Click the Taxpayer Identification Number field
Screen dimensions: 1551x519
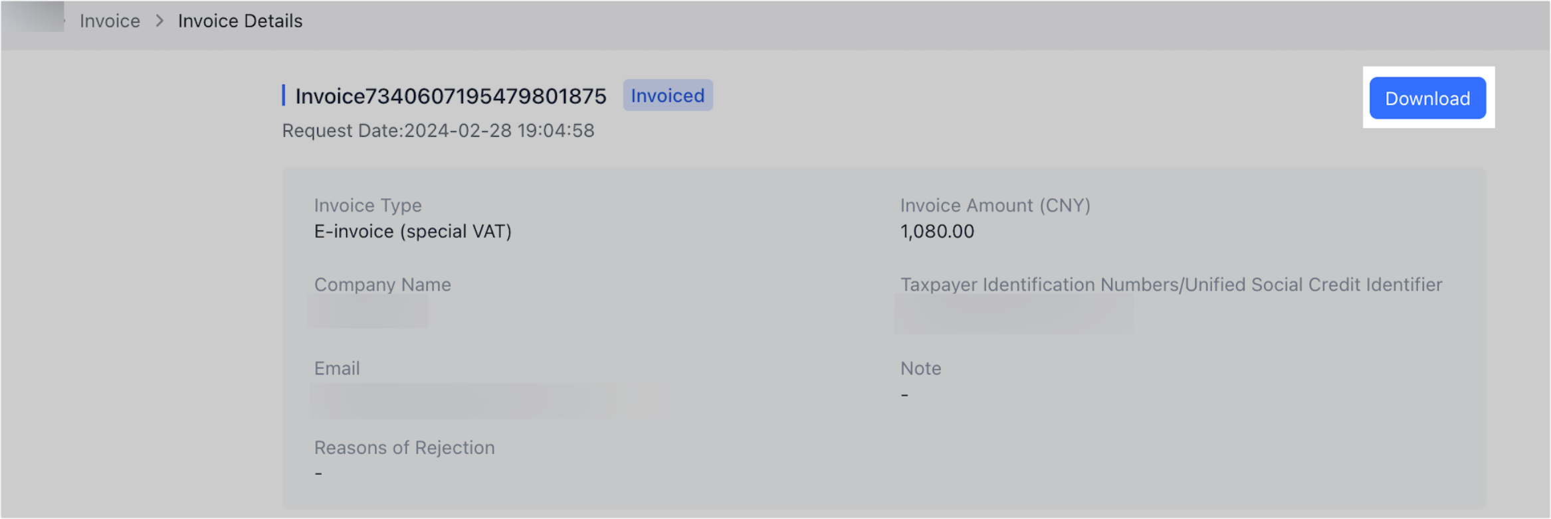coord(1015,312)
